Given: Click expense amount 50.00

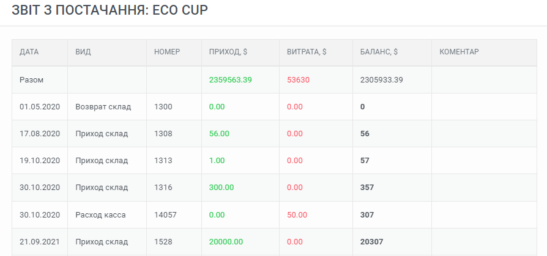Looking at the screenshot, I should [x=297, y=215].
